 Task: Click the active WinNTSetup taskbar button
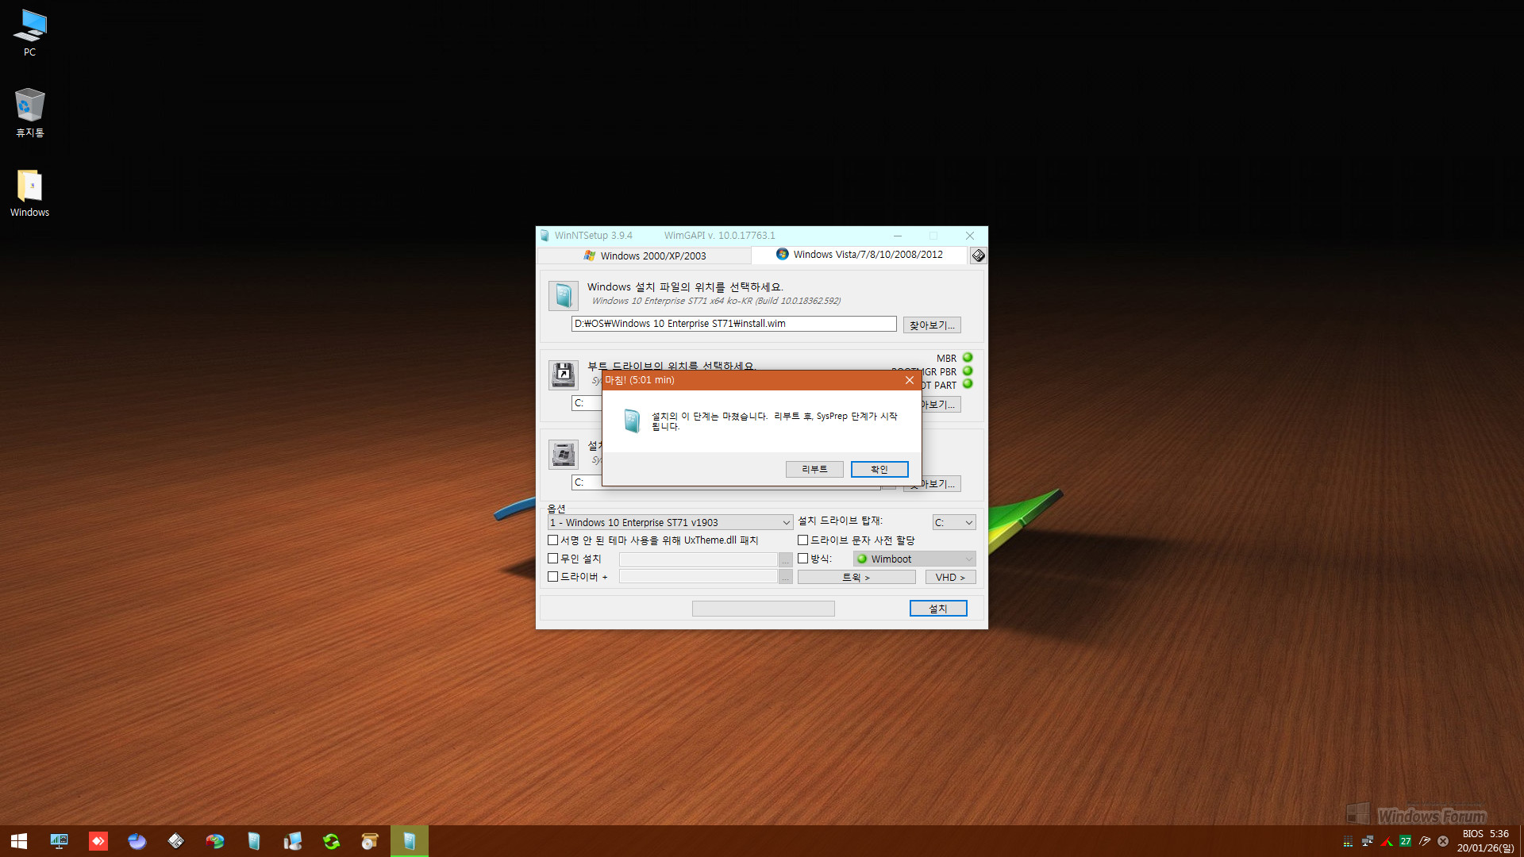(x=410, y=841)
